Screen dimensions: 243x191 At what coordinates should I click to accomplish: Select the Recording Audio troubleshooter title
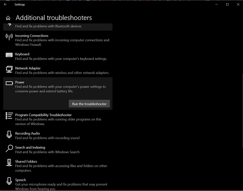tap(28, 133)
